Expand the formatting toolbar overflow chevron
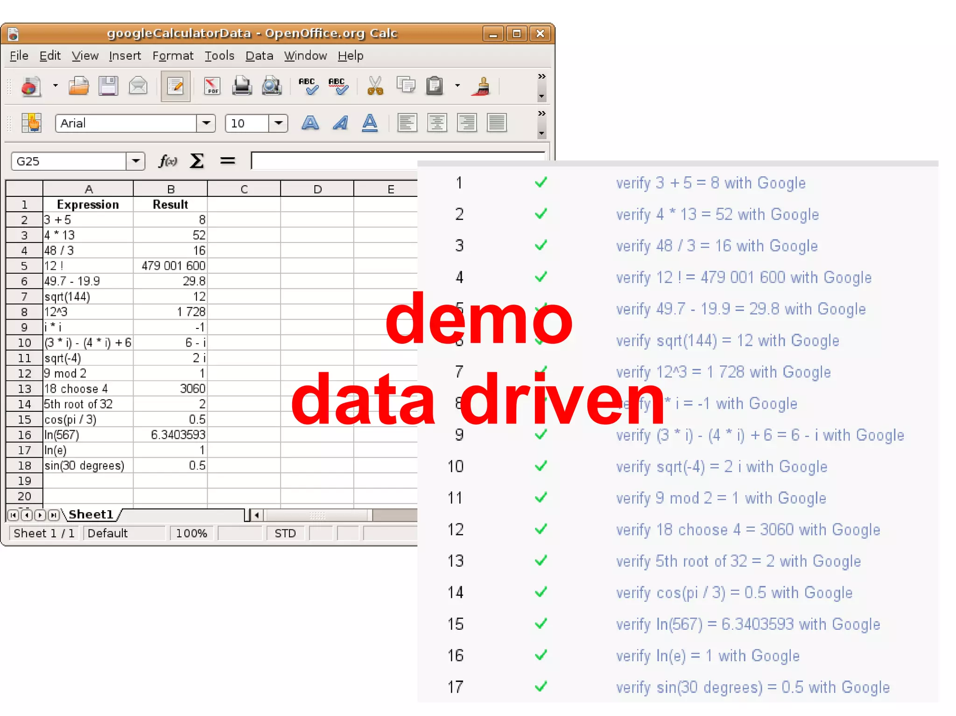 pyautogui.click(x=541, y=114)
